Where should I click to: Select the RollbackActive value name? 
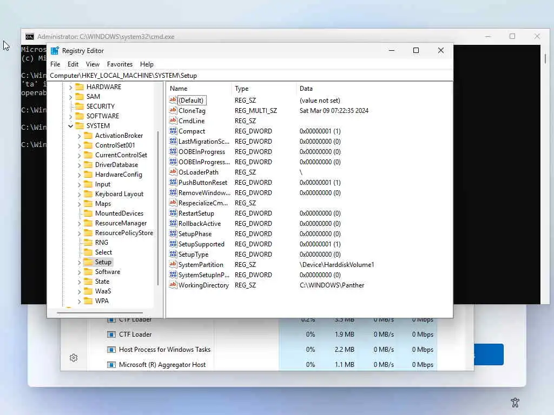pos(200,223)
